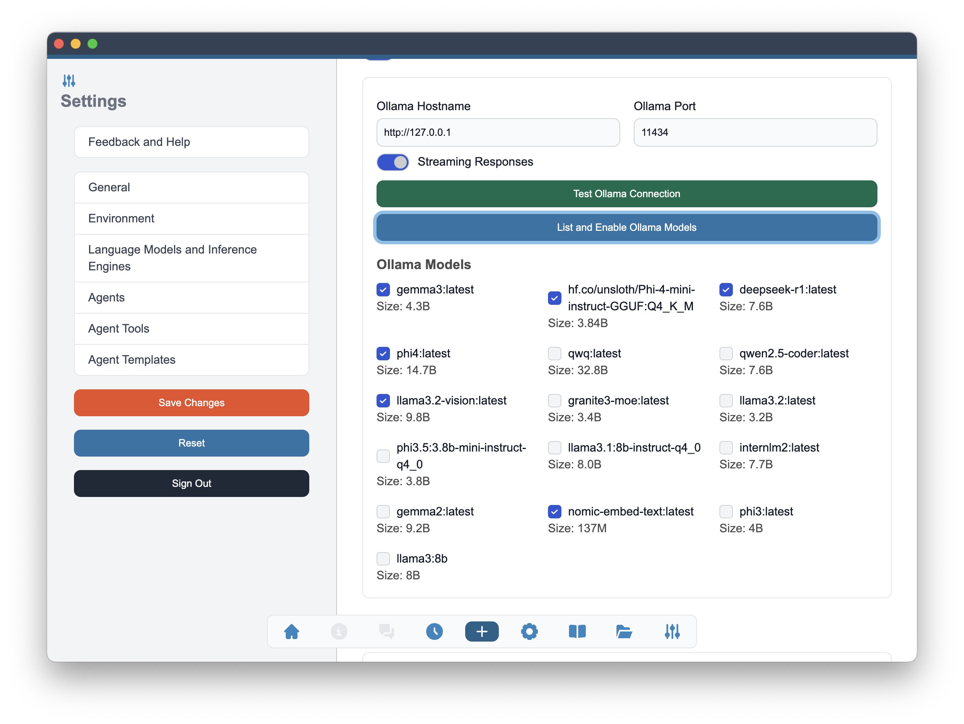Enable the qwen2.5-coder:latest model
The height and width of the screenshot is (724, 964).
click(x=726, y=353)
